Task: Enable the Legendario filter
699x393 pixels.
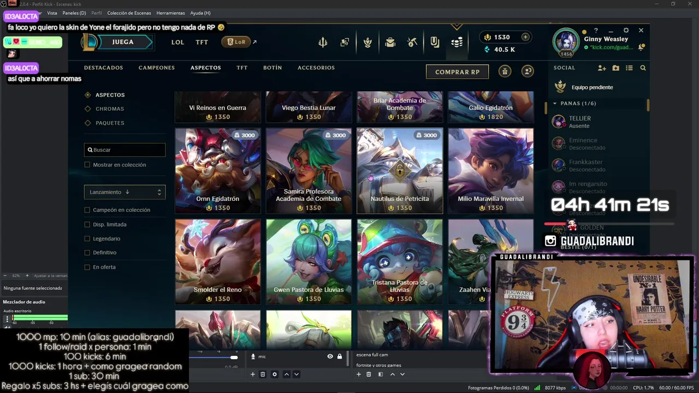Action: click(x=87, y=239)
